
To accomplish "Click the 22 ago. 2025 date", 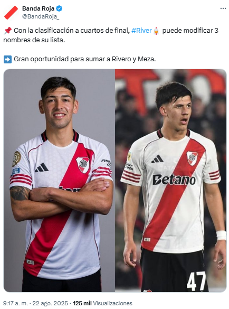I will point(50,303).
